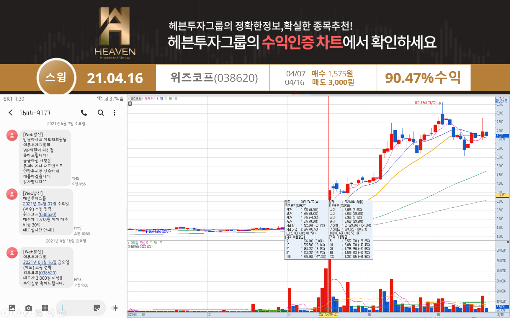Click the small square before 종가 단순

coord(143,99)
